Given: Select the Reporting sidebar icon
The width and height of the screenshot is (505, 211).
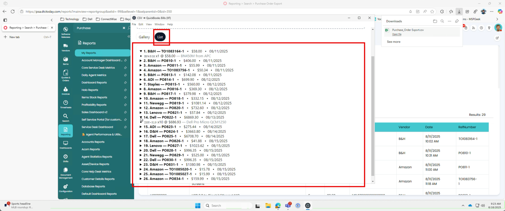Looking at the screenshot, I should [x=66, y=131].
